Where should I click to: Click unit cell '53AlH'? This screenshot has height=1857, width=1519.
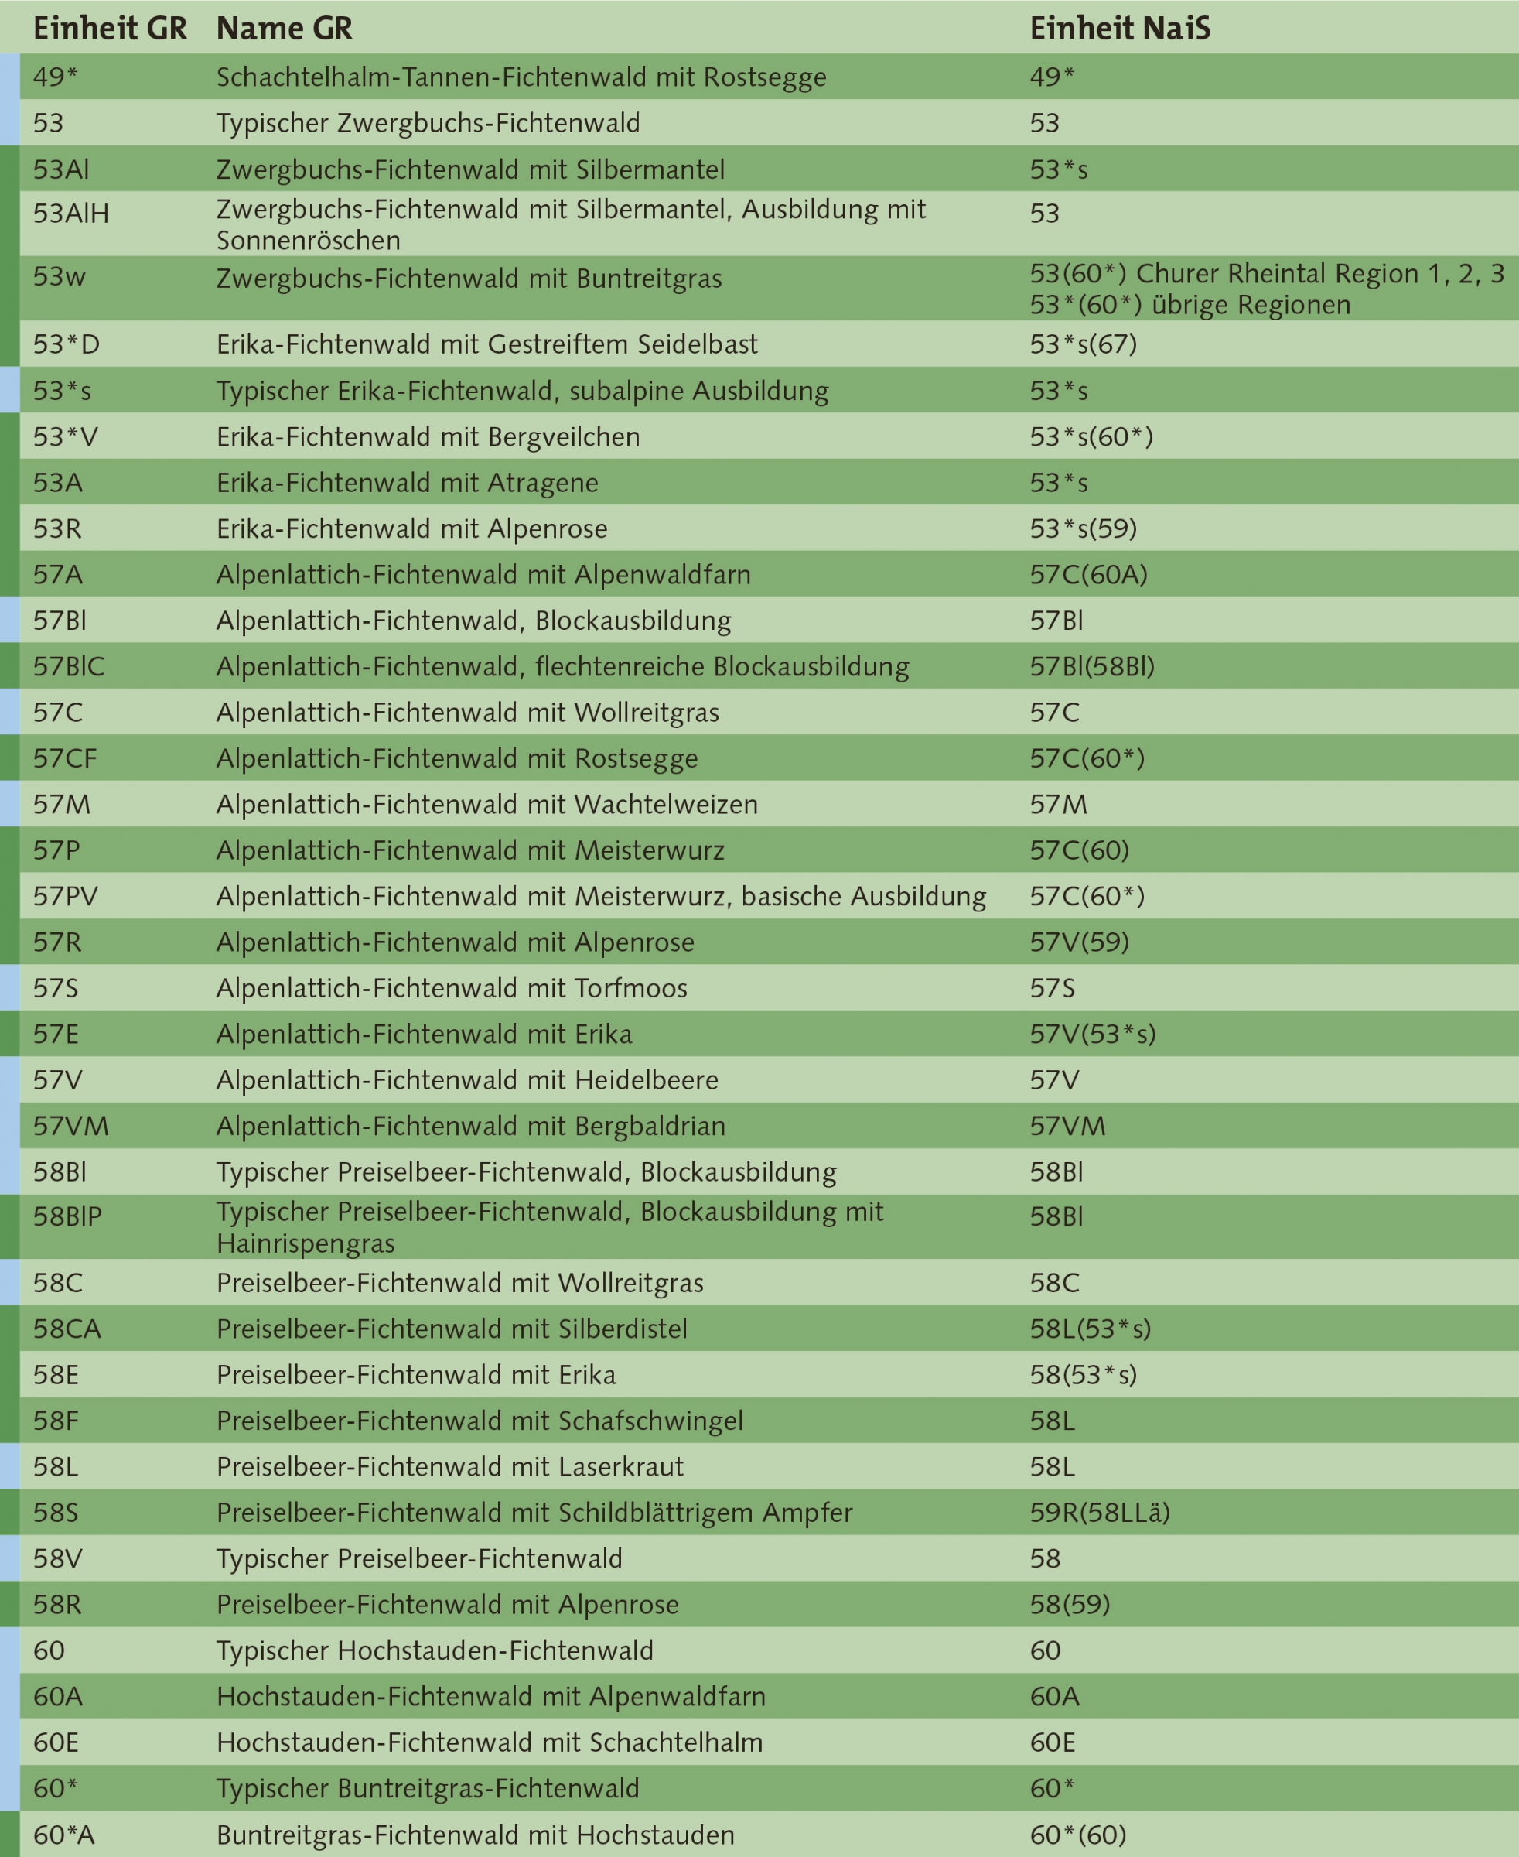coord(71,214)
